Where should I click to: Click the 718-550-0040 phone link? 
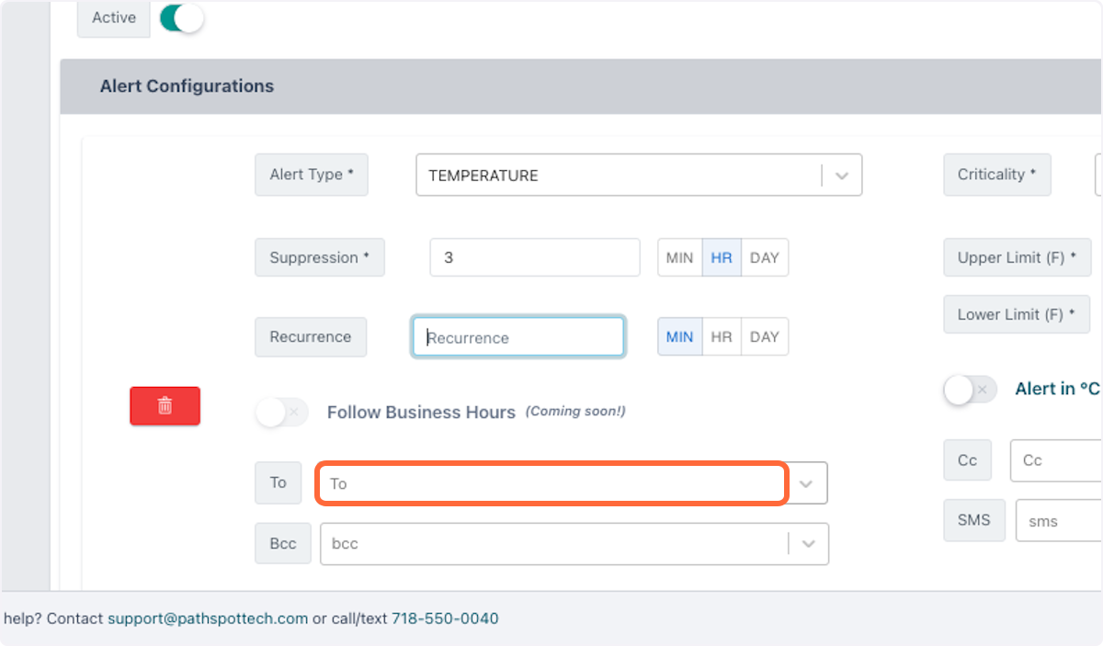point(445,618)
